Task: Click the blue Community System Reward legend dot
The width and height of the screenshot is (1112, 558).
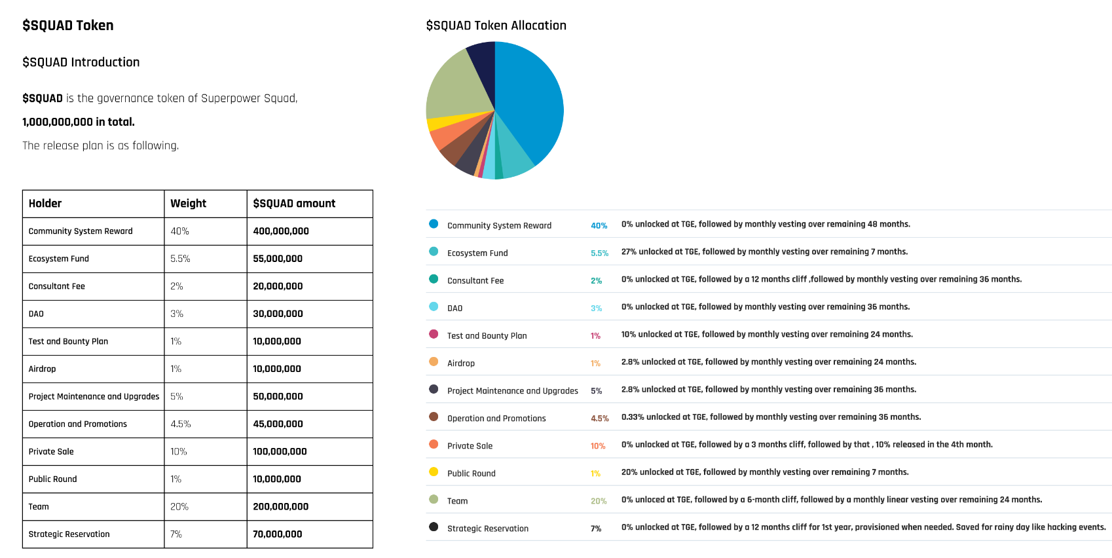Action: coord(434,224)
